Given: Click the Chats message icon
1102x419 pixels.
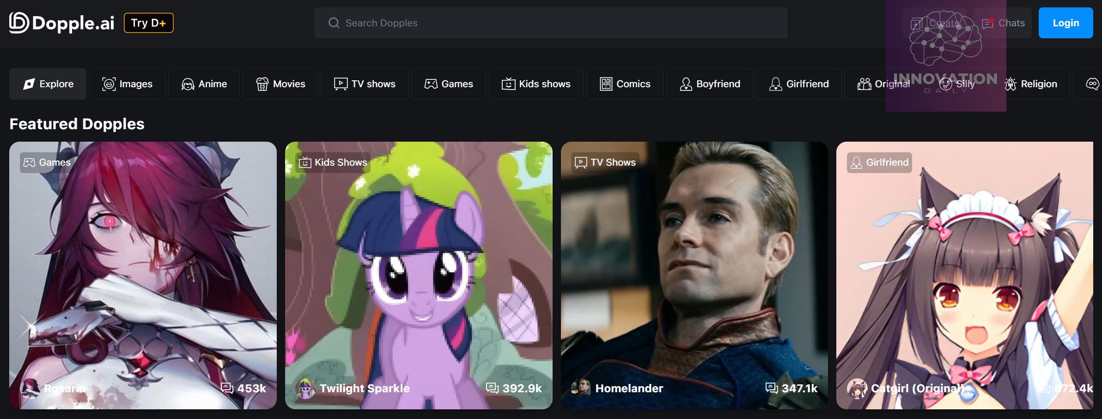Looking at the screenshot, I should pos(988,23).
